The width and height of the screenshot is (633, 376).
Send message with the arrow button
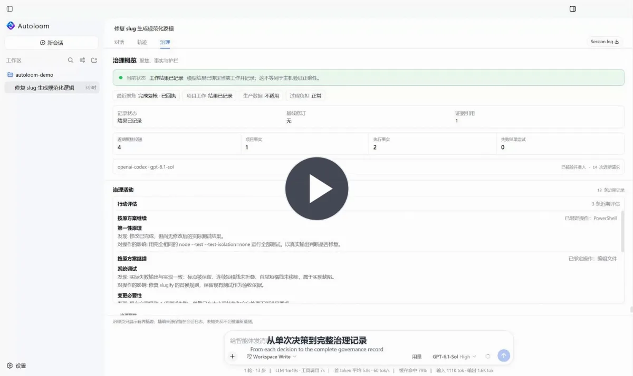click(504, 356)
